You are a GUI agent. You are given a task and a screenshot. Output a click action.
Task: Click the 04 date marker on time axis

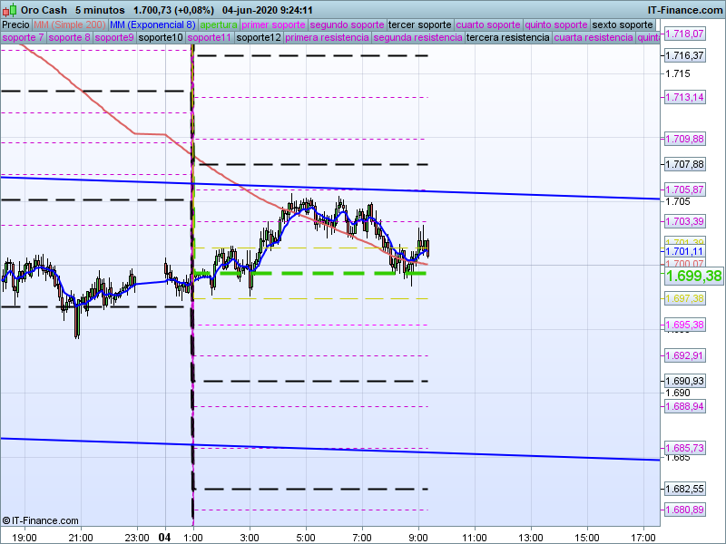pyautogui.click(x=165, y=537)
